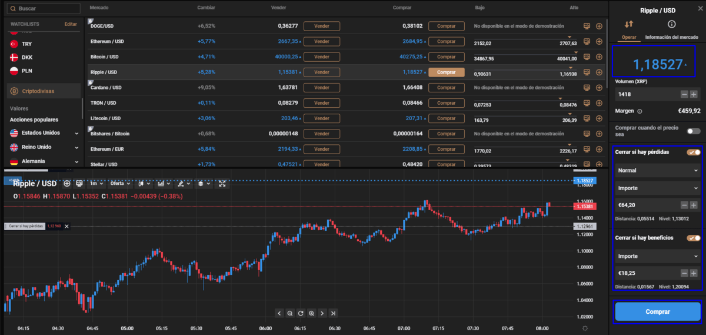Toggle 'Comprar cuando el precio sea' switch

click(x=693, y=131)
